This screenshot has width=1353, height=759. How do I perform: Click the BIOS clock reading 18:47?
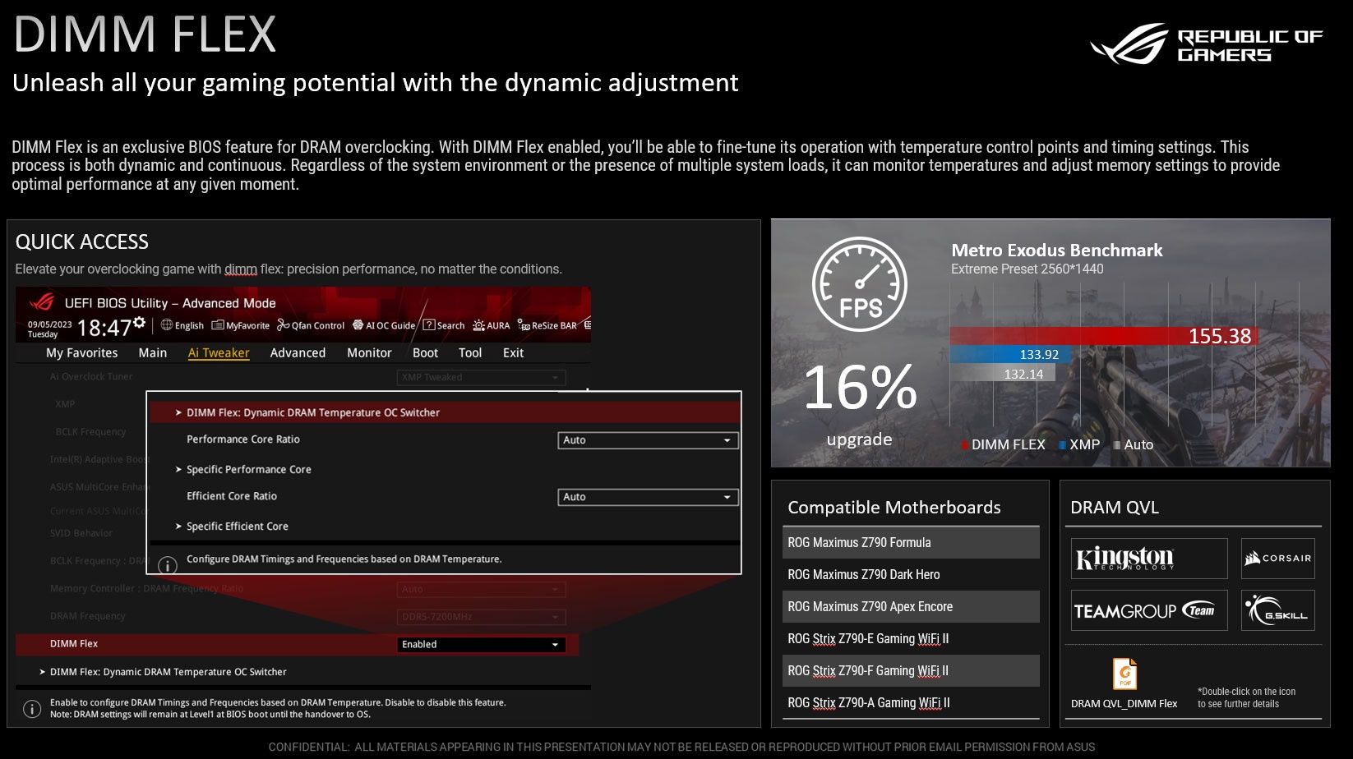point(104,328)
